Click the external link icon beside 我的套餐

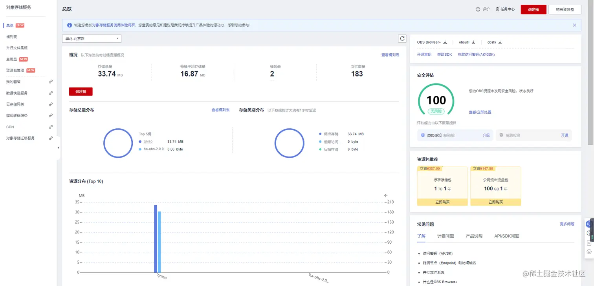tap(51, 82)
